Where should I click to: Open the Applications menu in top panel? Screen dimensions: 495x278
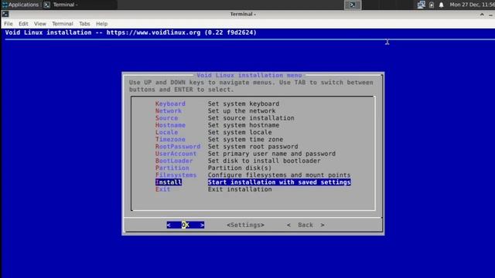(20, 5)
